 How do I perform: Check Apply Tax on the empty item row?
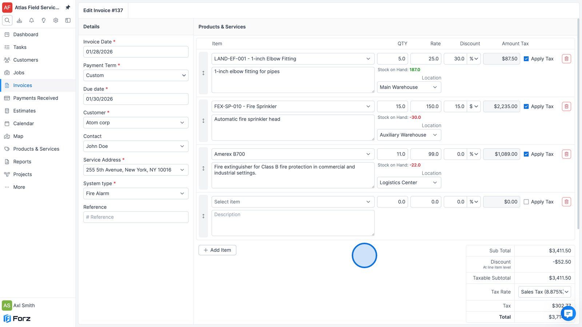pyautogui.click(x=526, y=202)
